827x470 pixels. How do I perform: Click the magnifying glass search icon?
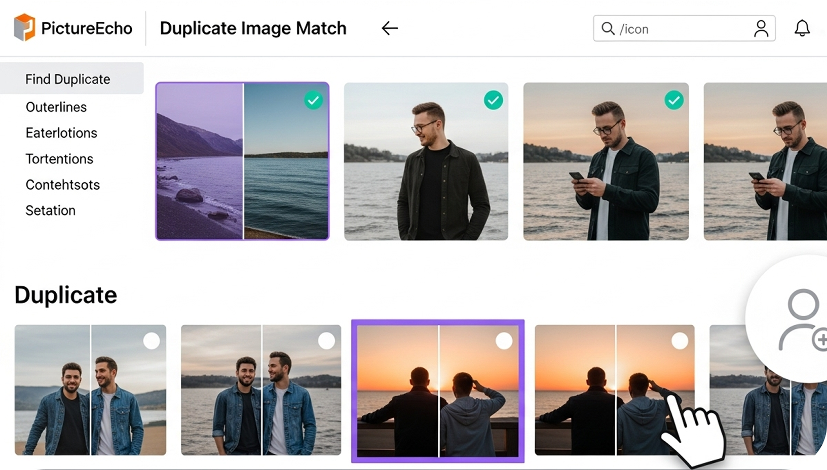(607, 29)
